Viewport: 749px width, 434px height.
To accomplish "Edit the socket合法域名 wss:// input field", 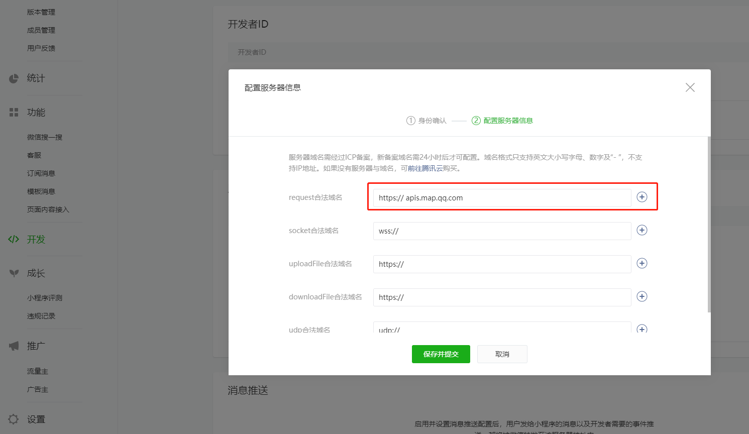I will [502, 231].
